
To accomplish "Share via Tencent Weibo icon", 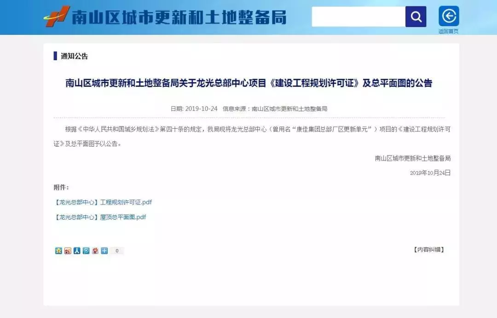I will pos(86,251).
